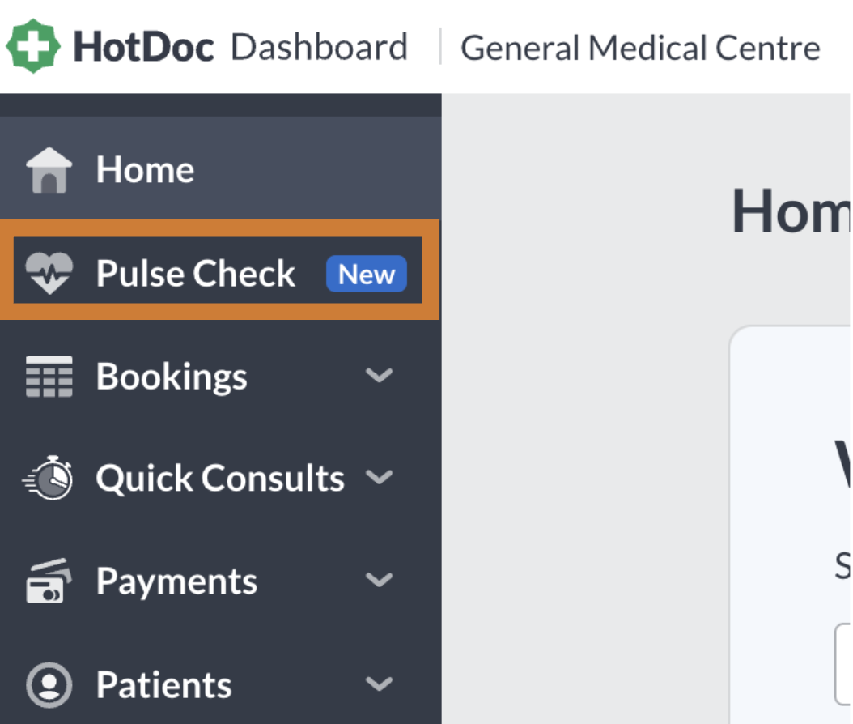Expand the Patients chevron arrow

380,684
